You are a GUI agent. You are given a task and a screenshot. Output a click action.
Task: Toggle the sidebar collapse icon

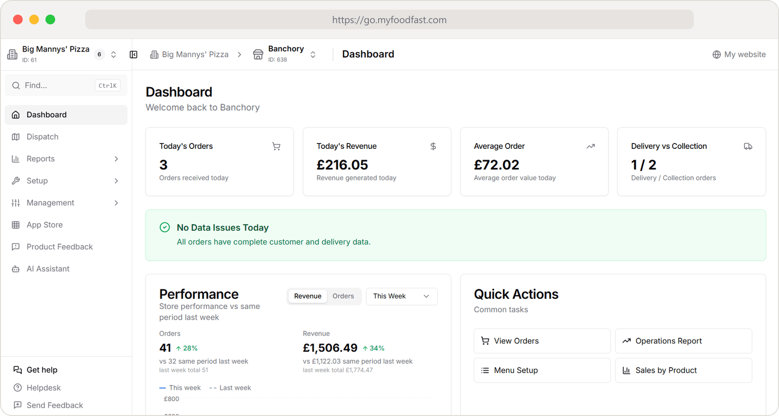coord(133,54)
